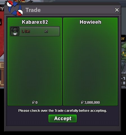126x135 pixels.
Task: Click the x1 quantity on L Set
Action: point(46,31)
